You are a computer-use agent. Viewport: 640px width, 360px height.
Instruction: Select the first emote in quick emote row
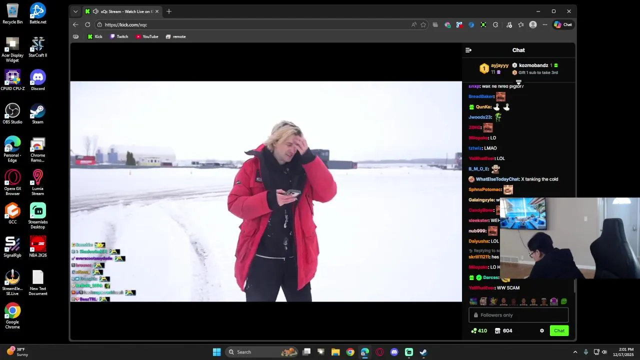pos(473,301)
